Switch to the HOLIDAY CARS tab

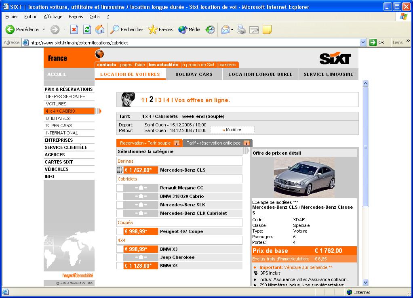click(194, 74)
